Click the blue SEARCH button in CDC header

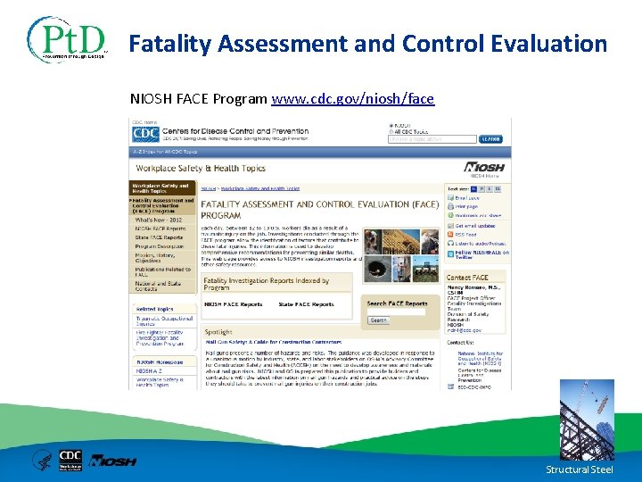[x=490, y=139]
